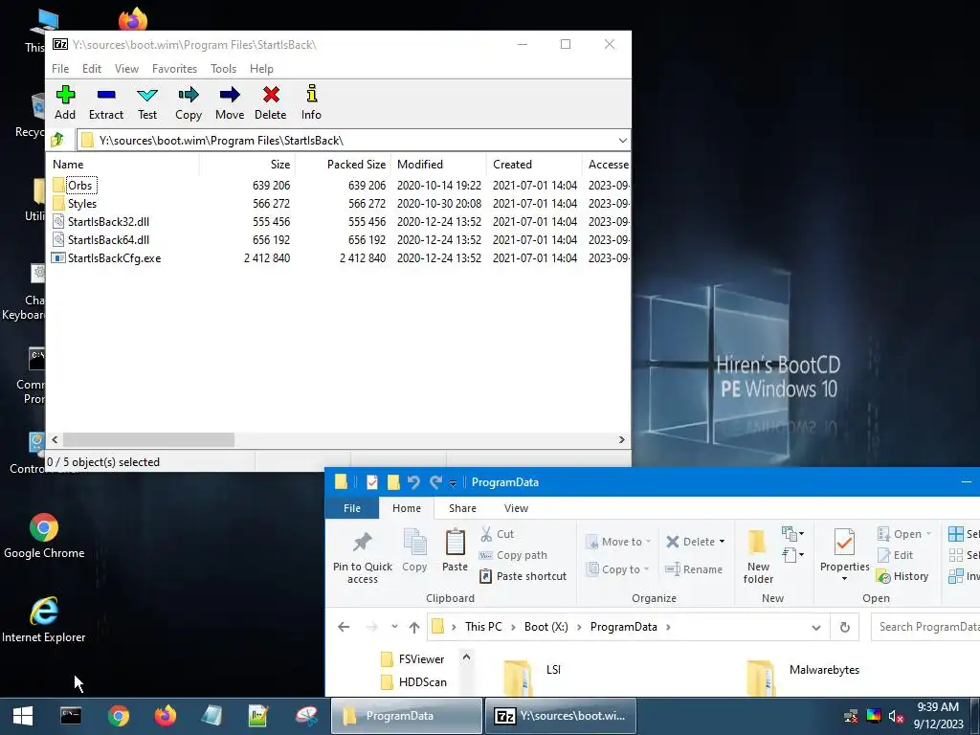Open the Edit menu in 7-Zip
Screen dimensions: 980x735
point(92,69)
